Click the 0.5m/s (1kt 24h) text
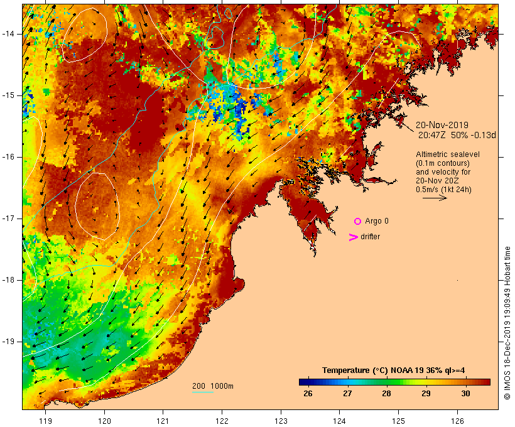Viewport: 515px width, 427px height. (x=444, y=190)
